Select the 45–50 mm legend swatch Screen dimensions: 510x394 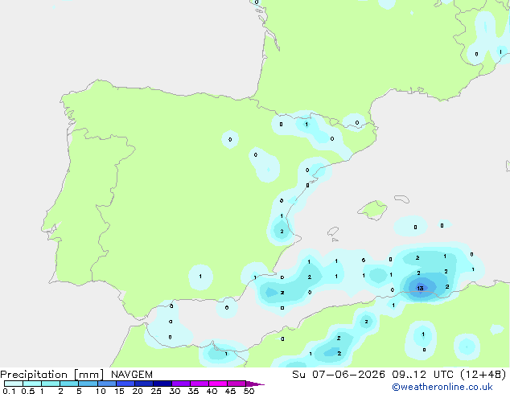point(236,384)
